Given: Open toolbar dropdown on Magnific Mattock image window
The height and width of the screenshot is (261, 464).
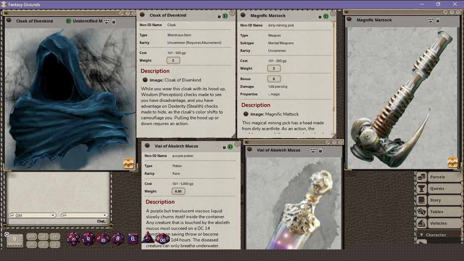Looking at the screenshot, I should click(x=430, y=20).
